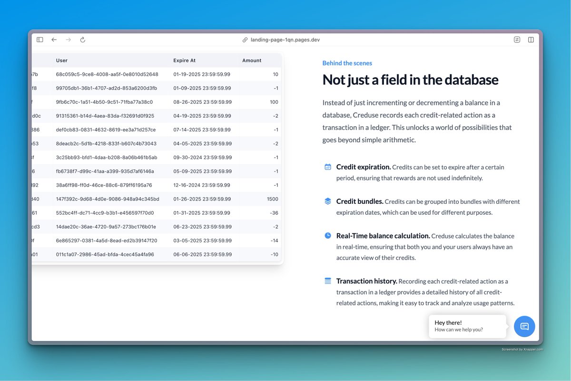Viewport: 571px width, 381px height.
Task: Click user ID 9fb6c70c-1a51-4b50-9c51-71fba77a38c0
Action: (104, 102)
